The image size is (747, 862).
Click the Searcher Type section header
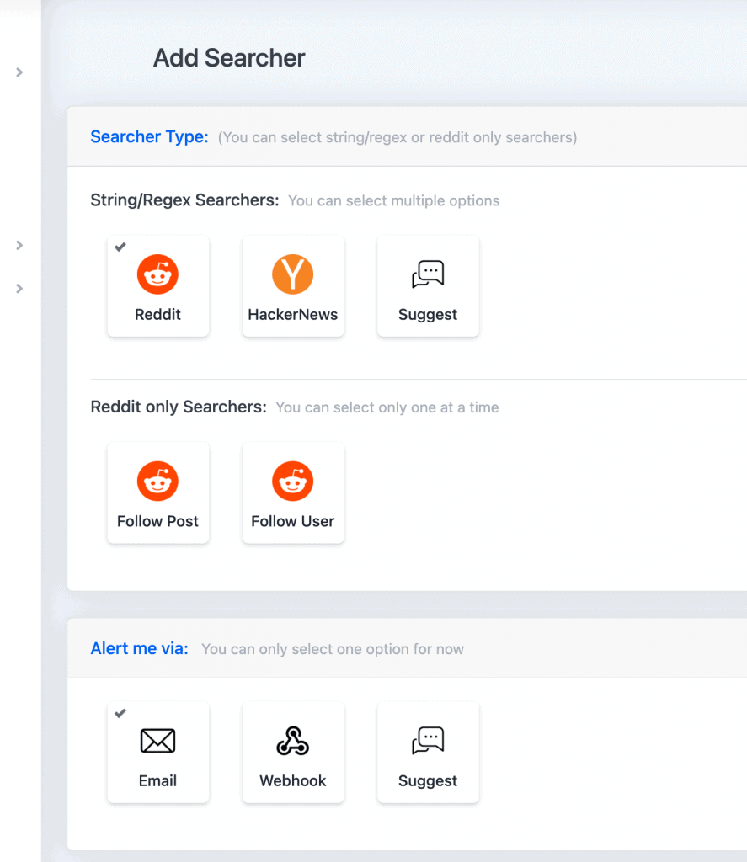click(x=149, y=136)
